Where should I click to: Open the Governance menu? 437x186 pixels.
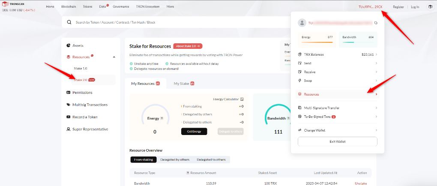pyautogui.click(x=121, y=6)
